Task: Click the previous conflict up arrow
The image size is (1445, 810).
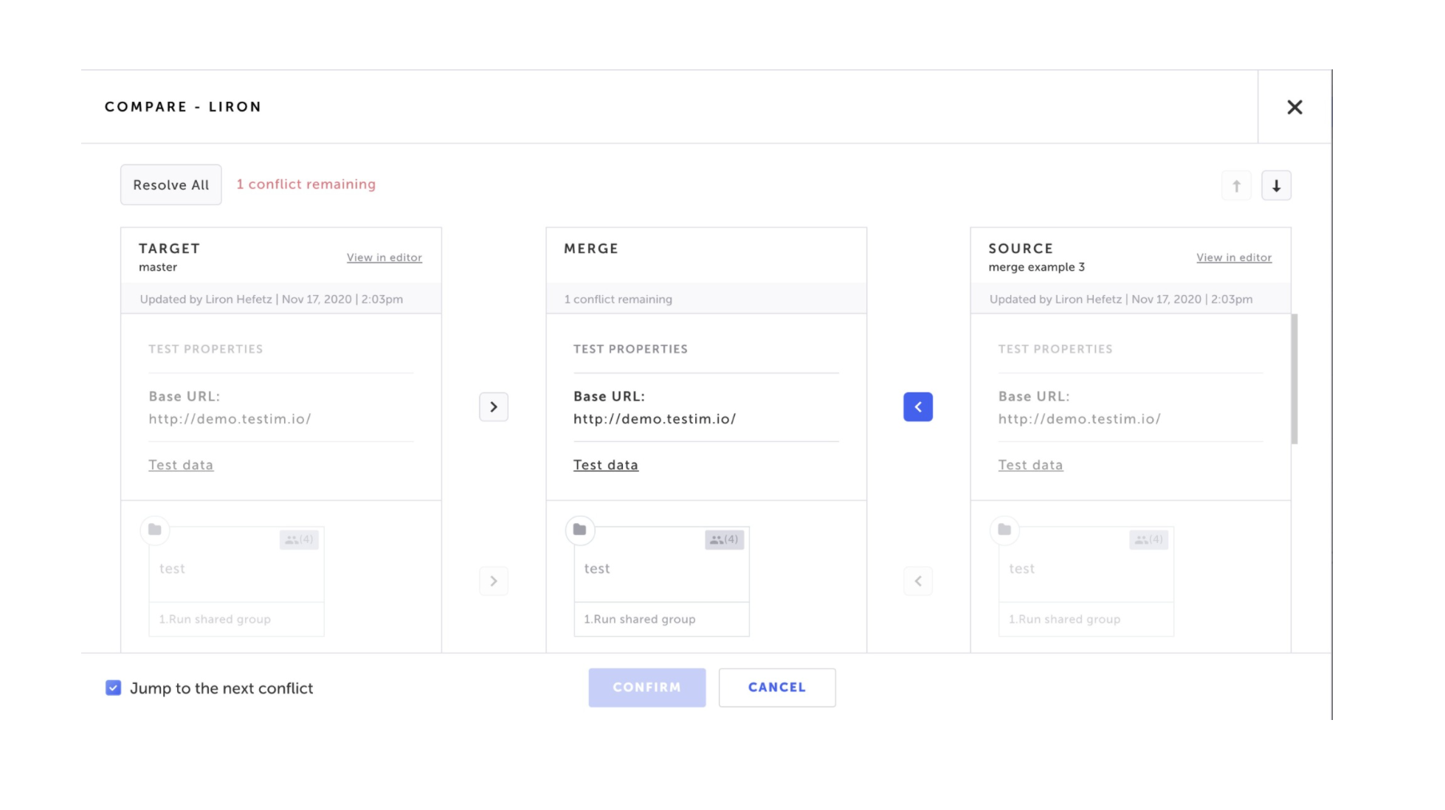Action: (1236, 186)
